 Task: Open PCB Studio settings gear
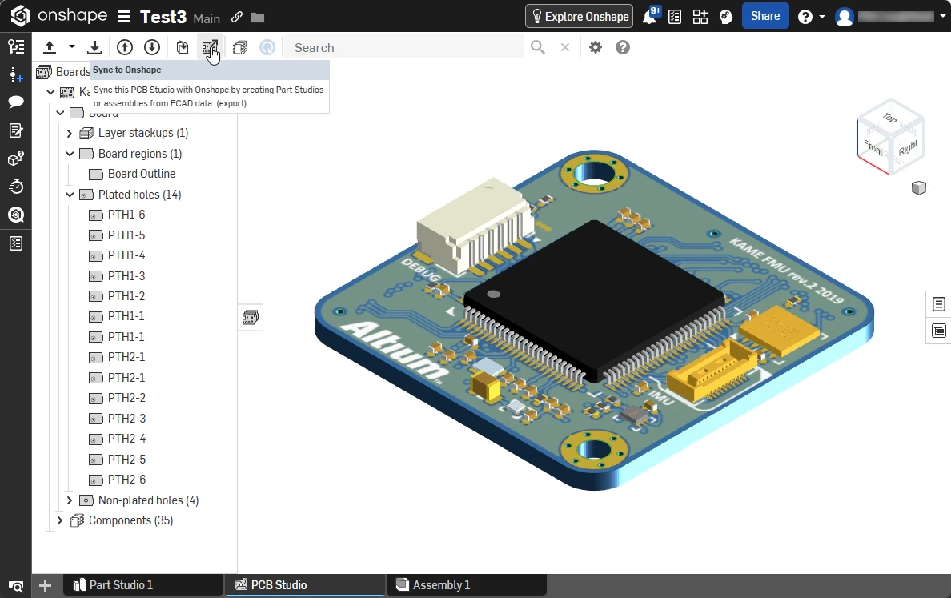click(596, 47)
